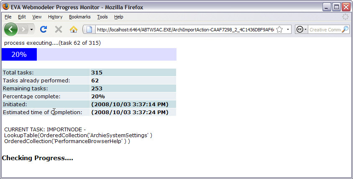Click the blue 20% progress bar

click(19, 54)
